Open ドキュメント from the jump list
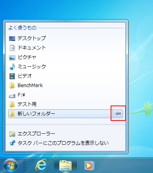This screenshot has width=153, height=173. tap(66, 48)
